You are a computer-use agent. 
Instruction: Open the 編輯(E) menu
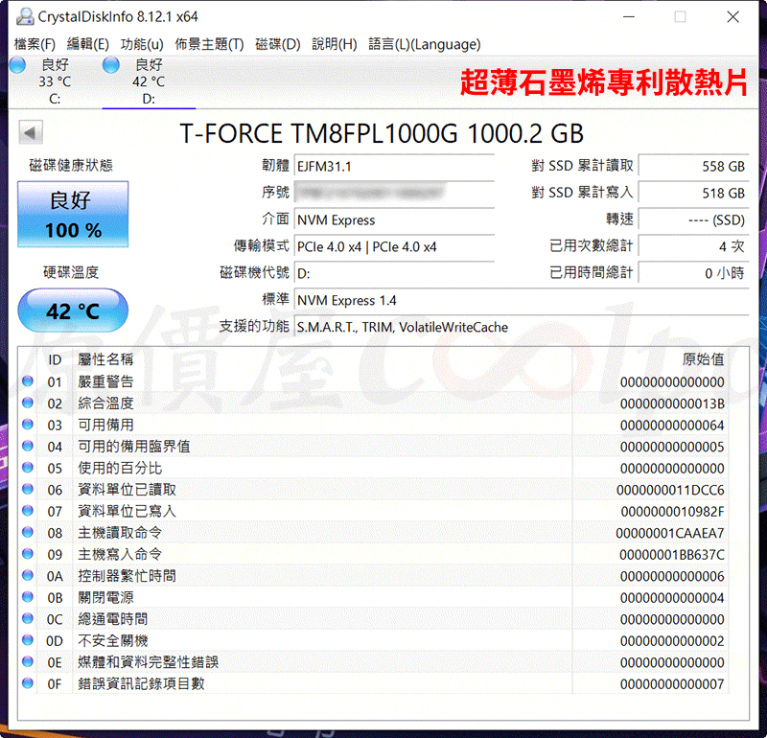(x=87, y=44)
